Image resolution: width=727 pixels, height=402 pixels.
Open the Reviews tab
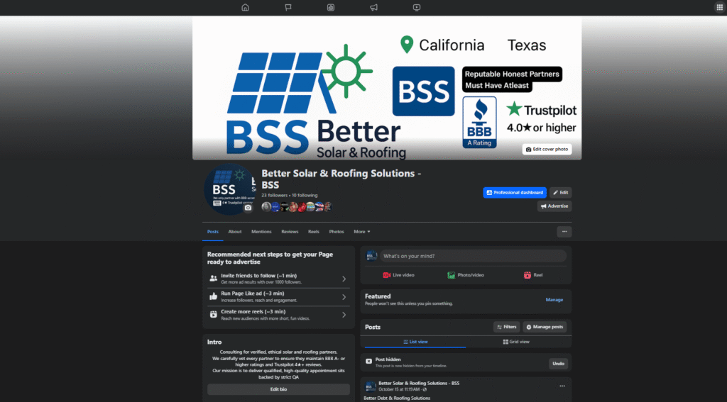pos(290,232)
